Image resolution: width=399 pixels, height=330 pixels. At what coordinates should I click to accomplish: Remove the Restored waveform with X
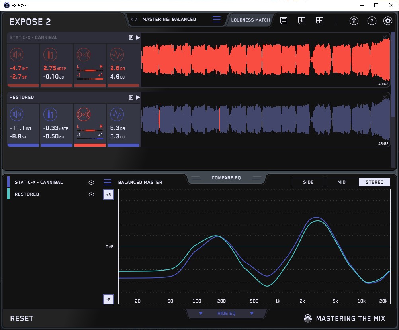click(385, 97)
